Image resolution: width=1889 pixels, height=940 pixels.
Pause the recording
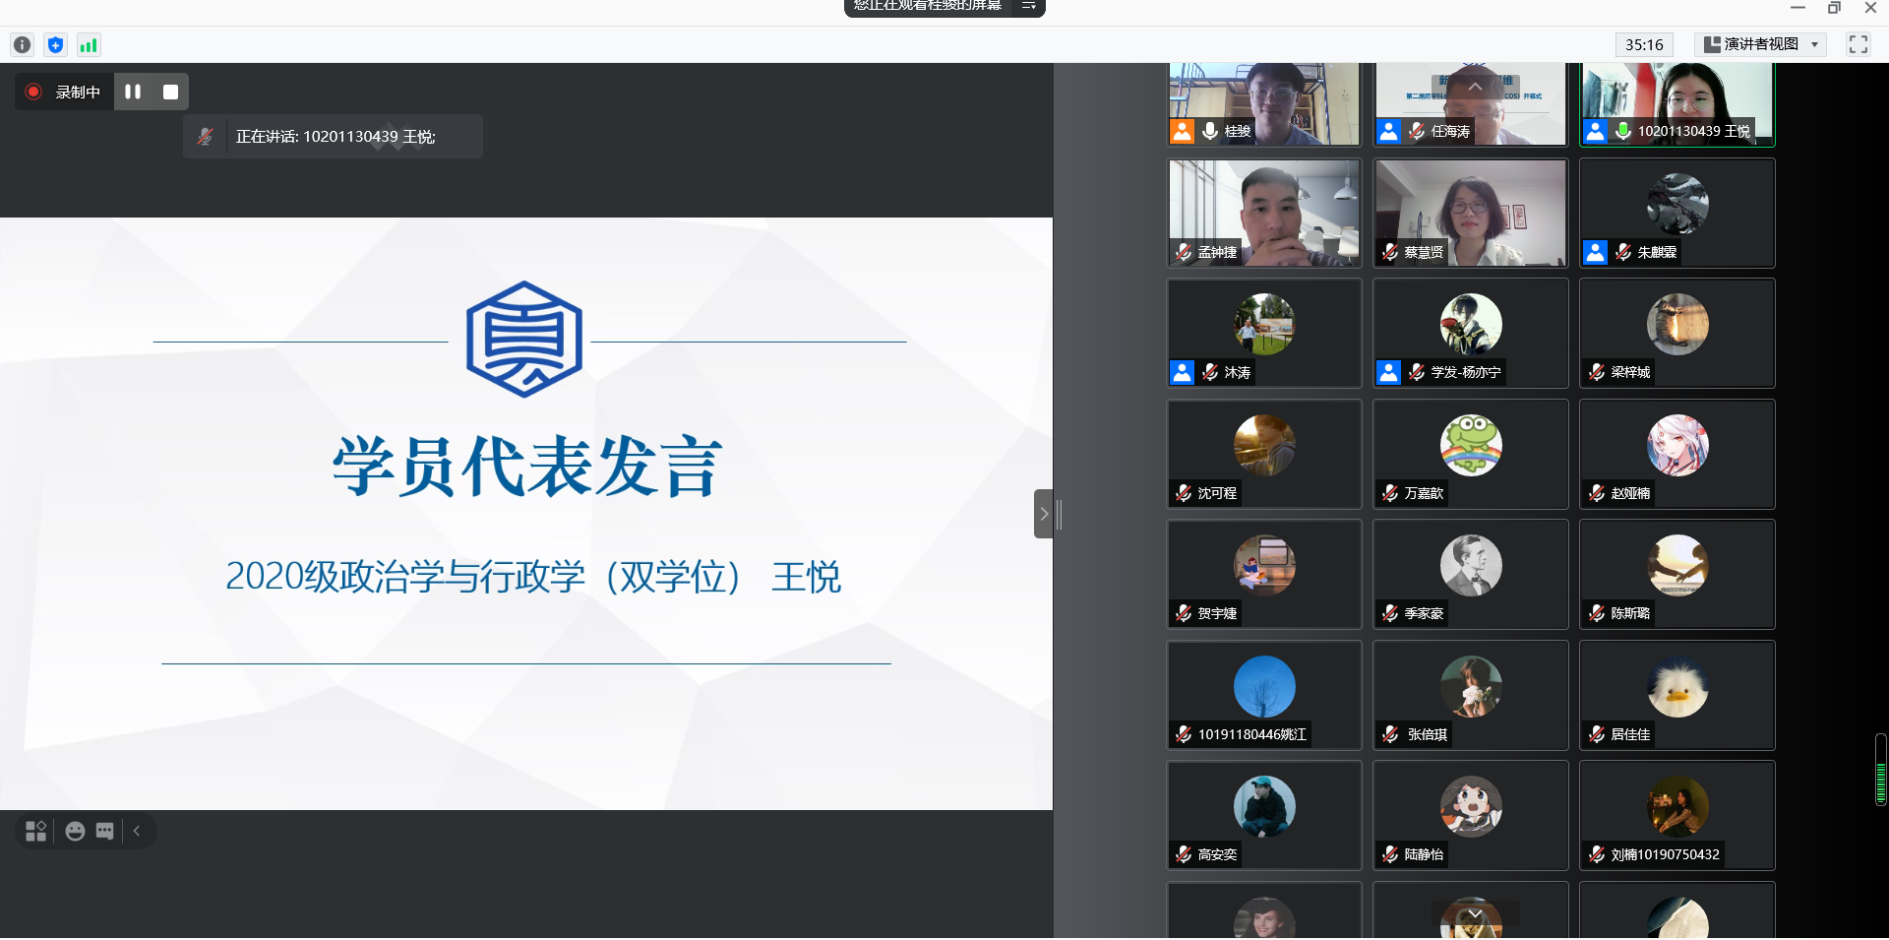pyautogui.click(x=133, y=92)
